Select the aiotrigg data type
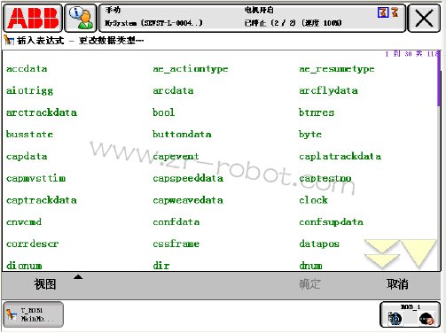 point(29,90)
